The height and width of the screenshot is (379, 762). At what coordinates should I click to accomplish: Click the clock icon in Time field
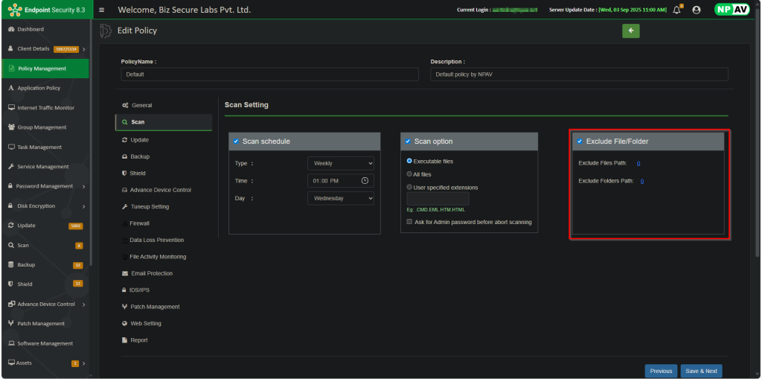pos(365,181)
